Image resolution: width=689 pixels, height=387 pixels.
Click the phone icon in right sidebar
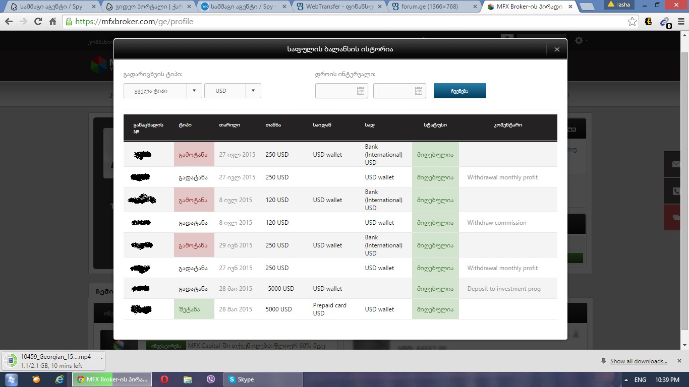point(676,191)
